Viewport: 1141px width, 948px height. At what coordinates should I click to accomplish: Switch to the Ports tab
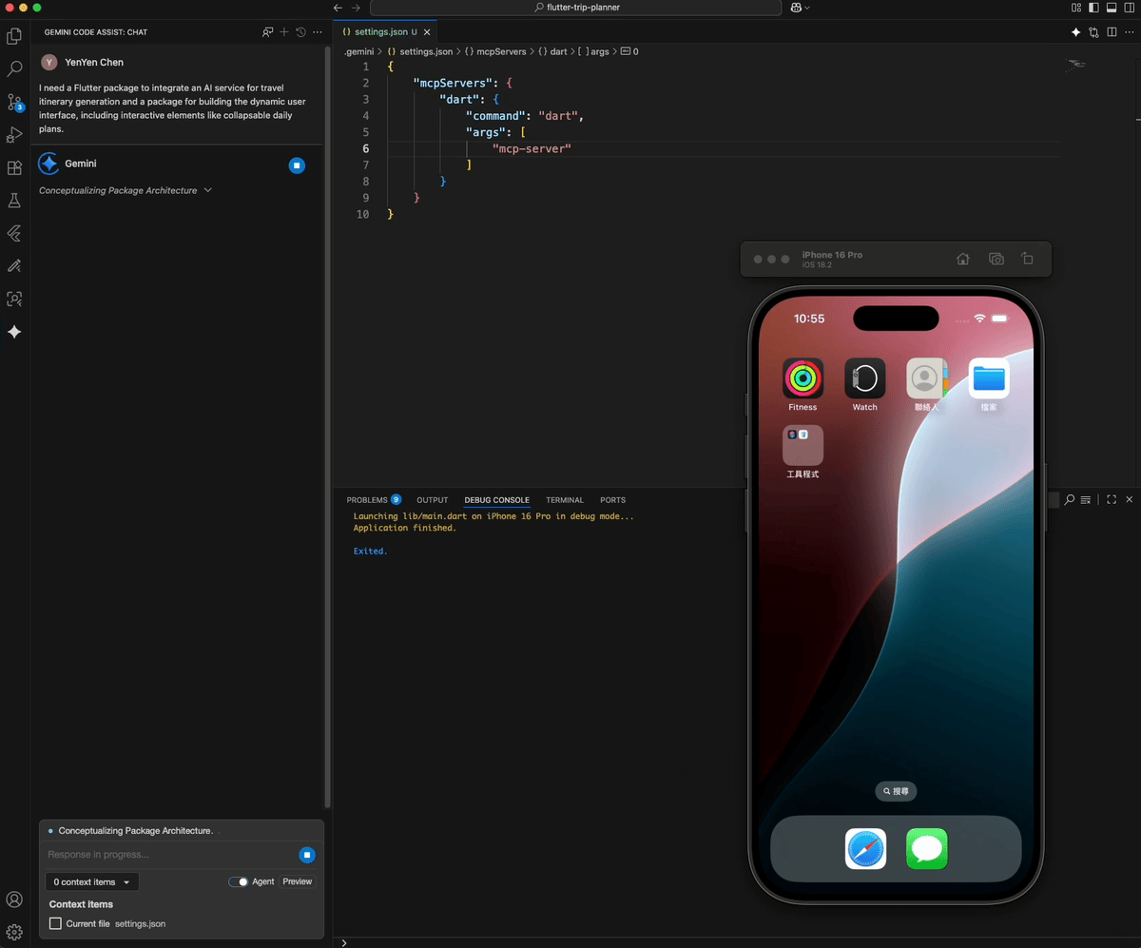click(613, 500)
